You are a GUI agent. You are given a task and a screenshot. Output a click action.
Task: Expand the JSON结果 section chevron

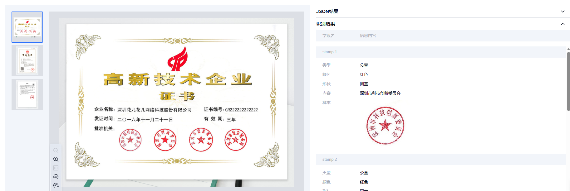tap(563, 12)
